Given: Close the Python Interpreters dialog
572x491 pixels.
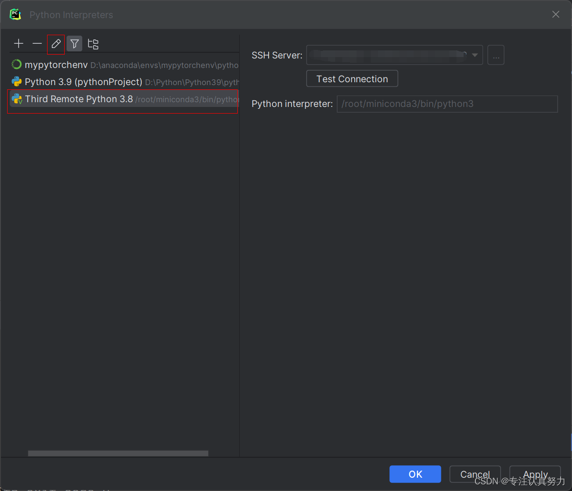Looking at the screenshot, I should (x=556, y=15).
